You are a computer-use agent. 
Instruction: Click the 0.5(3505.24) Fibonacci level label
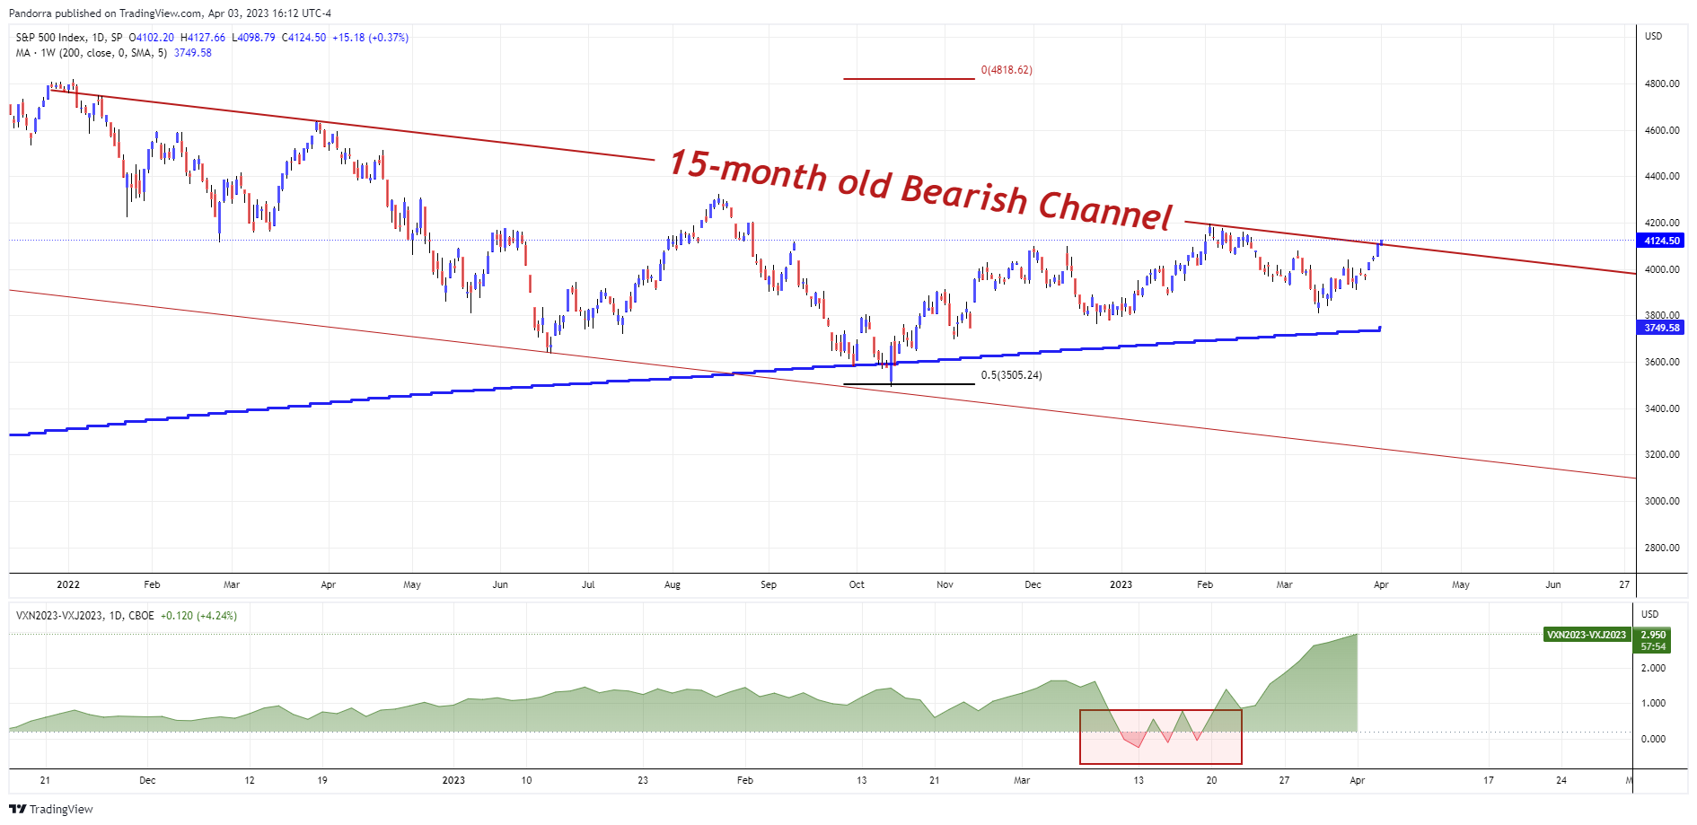[1011, 375]
